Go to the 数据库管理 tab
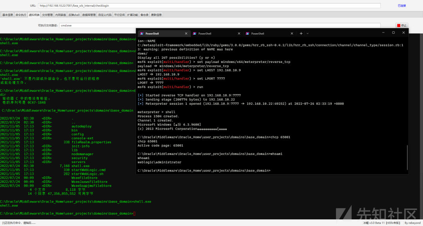The width and height of the screenshot is (423, 226). [x=89, y=15]
